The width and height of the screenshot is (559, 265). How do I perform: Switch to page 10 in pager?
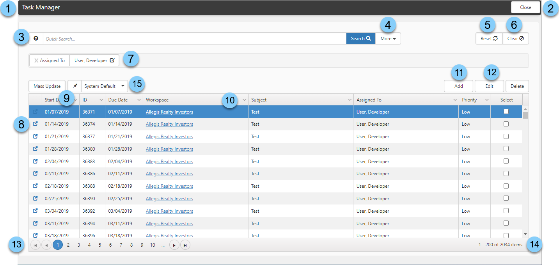click(153, 245)
